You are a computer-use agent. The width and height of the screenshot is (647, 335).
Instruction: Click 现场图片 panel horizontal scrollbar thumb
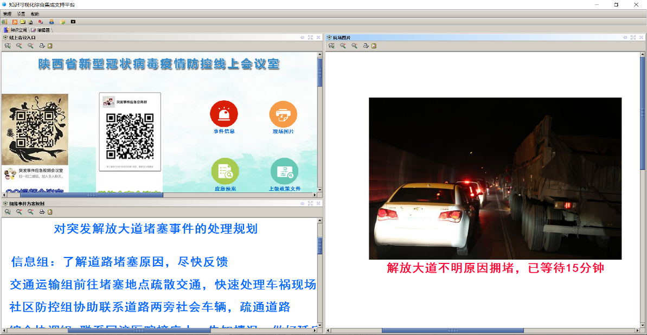tap(453, 331)
